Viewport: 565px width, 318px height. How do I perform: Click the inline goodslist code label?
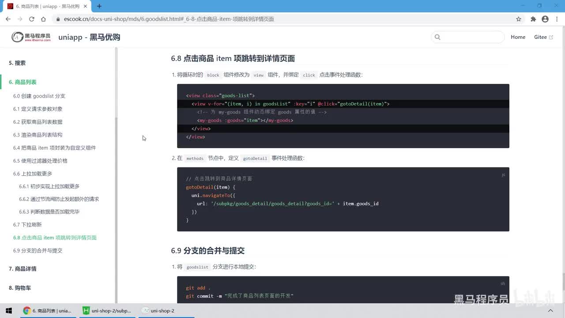(197, 267)
